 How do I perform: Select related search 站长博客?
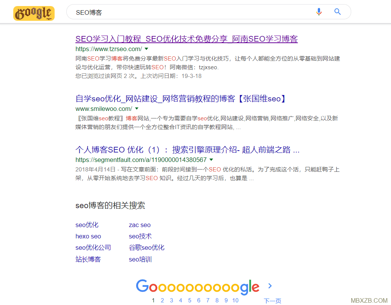click(88, 259)
